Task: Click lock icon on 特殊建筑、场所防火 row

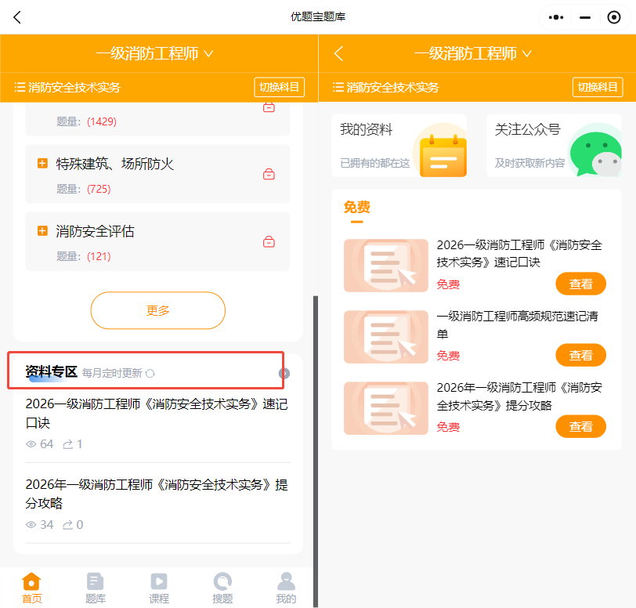Action: point(269,174)
